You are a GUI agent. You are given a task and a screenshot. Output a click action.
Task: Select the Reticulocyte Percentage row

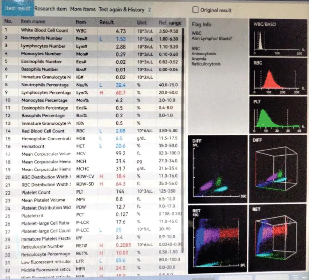pos(46,254)
